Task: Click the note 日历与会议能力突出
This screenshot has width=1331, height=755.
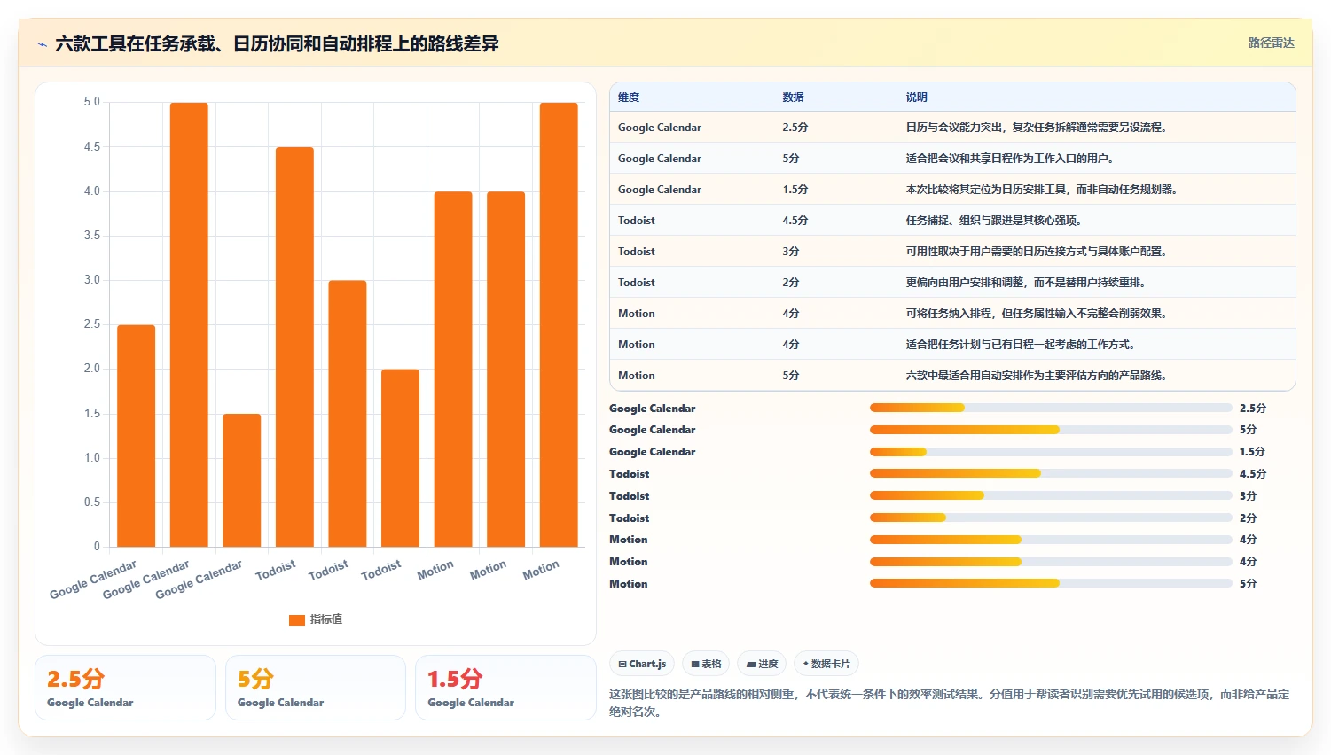Action: (1038, 128)
